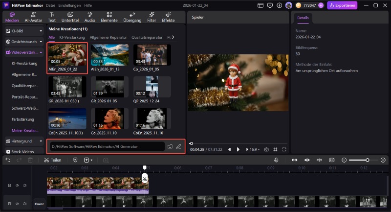The image size is (391, 212).
Task: Toggle the eye icon on the lower track
Action: (x=17, y=203)
